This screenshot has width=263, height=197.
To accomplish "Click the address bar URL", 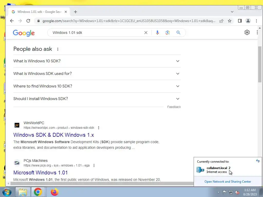I will 129,21.
